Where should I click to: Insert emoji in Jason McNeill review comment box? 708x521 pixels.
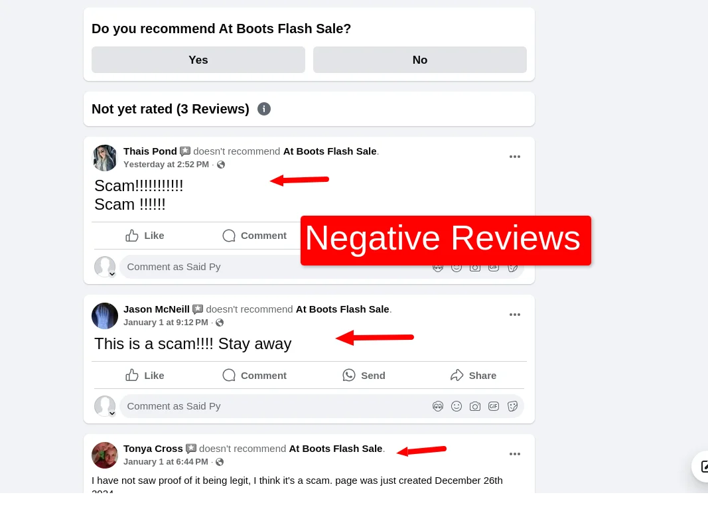coord(457,406)
